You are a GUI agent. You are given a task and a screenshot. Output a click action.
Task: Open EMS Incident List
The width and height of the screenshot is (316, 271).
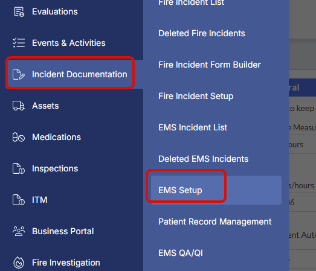(x=193, y=127)
